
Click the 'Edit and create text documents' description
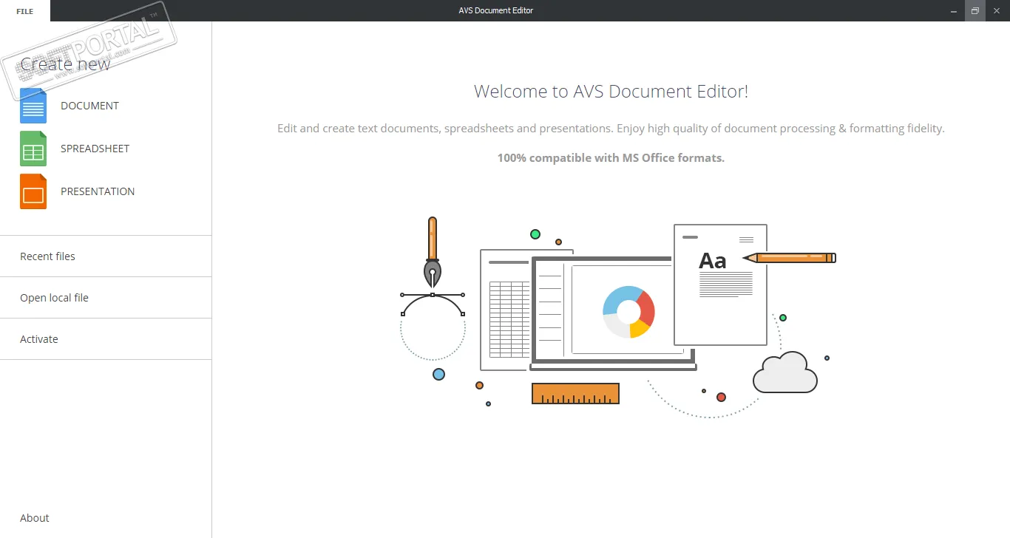coord(611,129)
